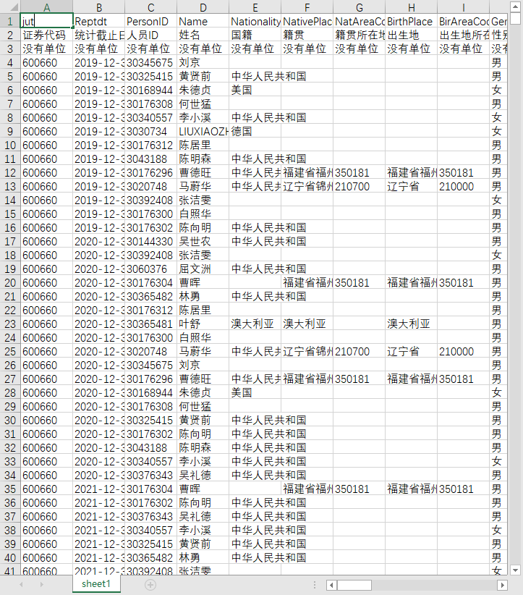Click the 'Name' header cell
The height and width of the screenshot is (595, 523).
[203, 21]
